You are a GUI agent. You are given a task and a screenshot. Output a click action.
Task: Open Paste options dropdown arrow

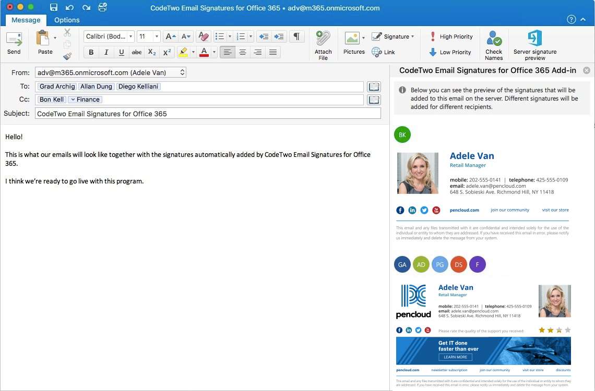tap(55, 38)
